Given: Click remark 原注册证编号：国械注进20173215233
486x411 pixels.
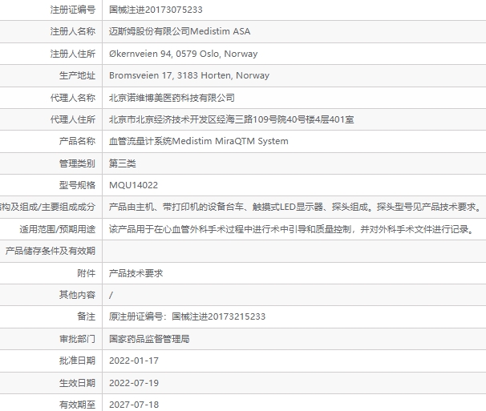Looking at the screenshot, I should (x=187, y=316).
